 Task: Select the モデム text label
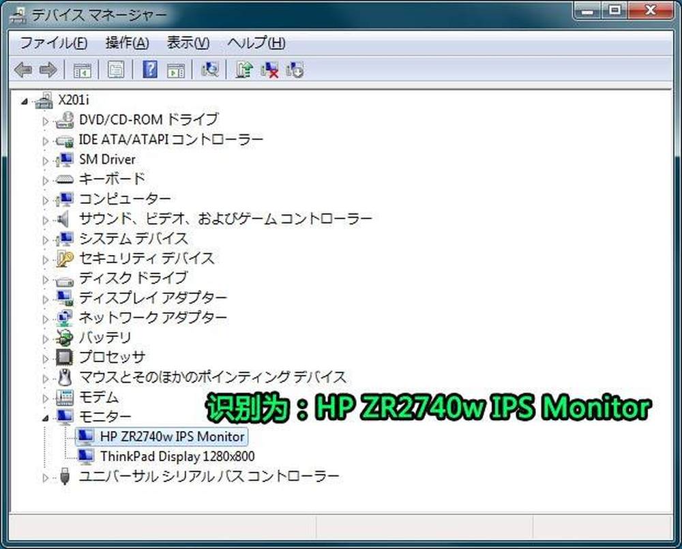tap(98, 397)
